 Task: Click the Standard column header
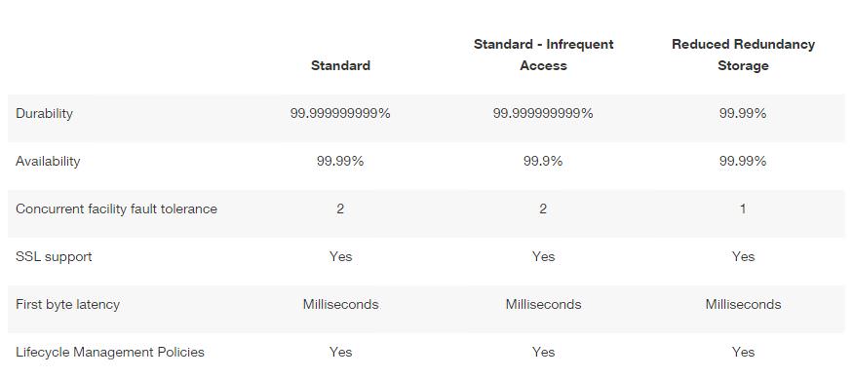[x=340, y=66]
